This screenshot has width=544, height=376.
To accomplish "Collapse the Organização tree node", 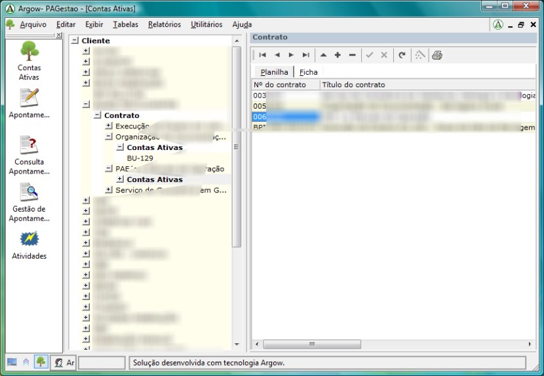I will pyautogui.click(x=109, y=137).
